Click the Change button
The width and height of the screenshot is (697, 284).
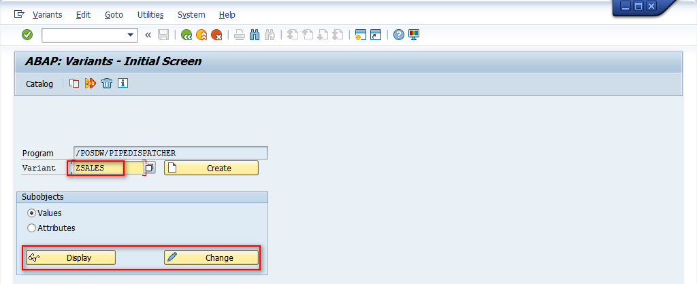pyautogui.click(x=211, y=258)
